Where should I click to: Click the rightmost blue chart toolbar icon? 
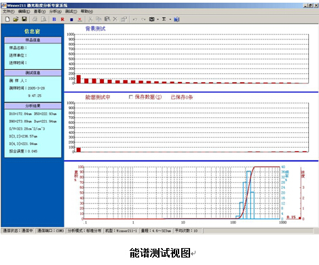[x=176, y=20]
